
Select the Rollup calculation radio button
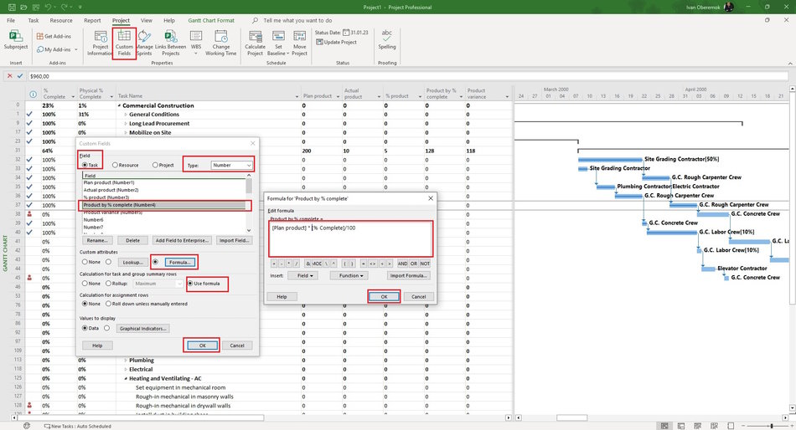[x=108, y=284]
